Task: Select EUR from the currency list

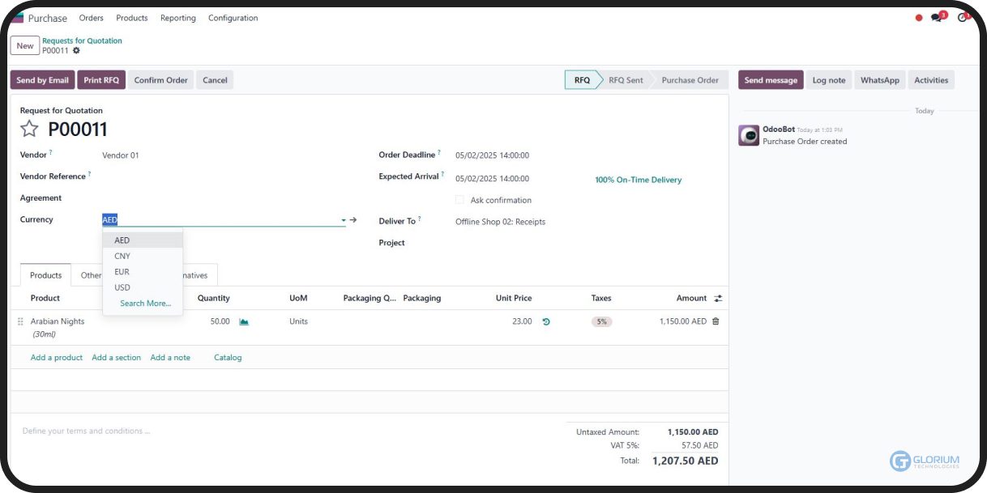Action: pos(122,272)
